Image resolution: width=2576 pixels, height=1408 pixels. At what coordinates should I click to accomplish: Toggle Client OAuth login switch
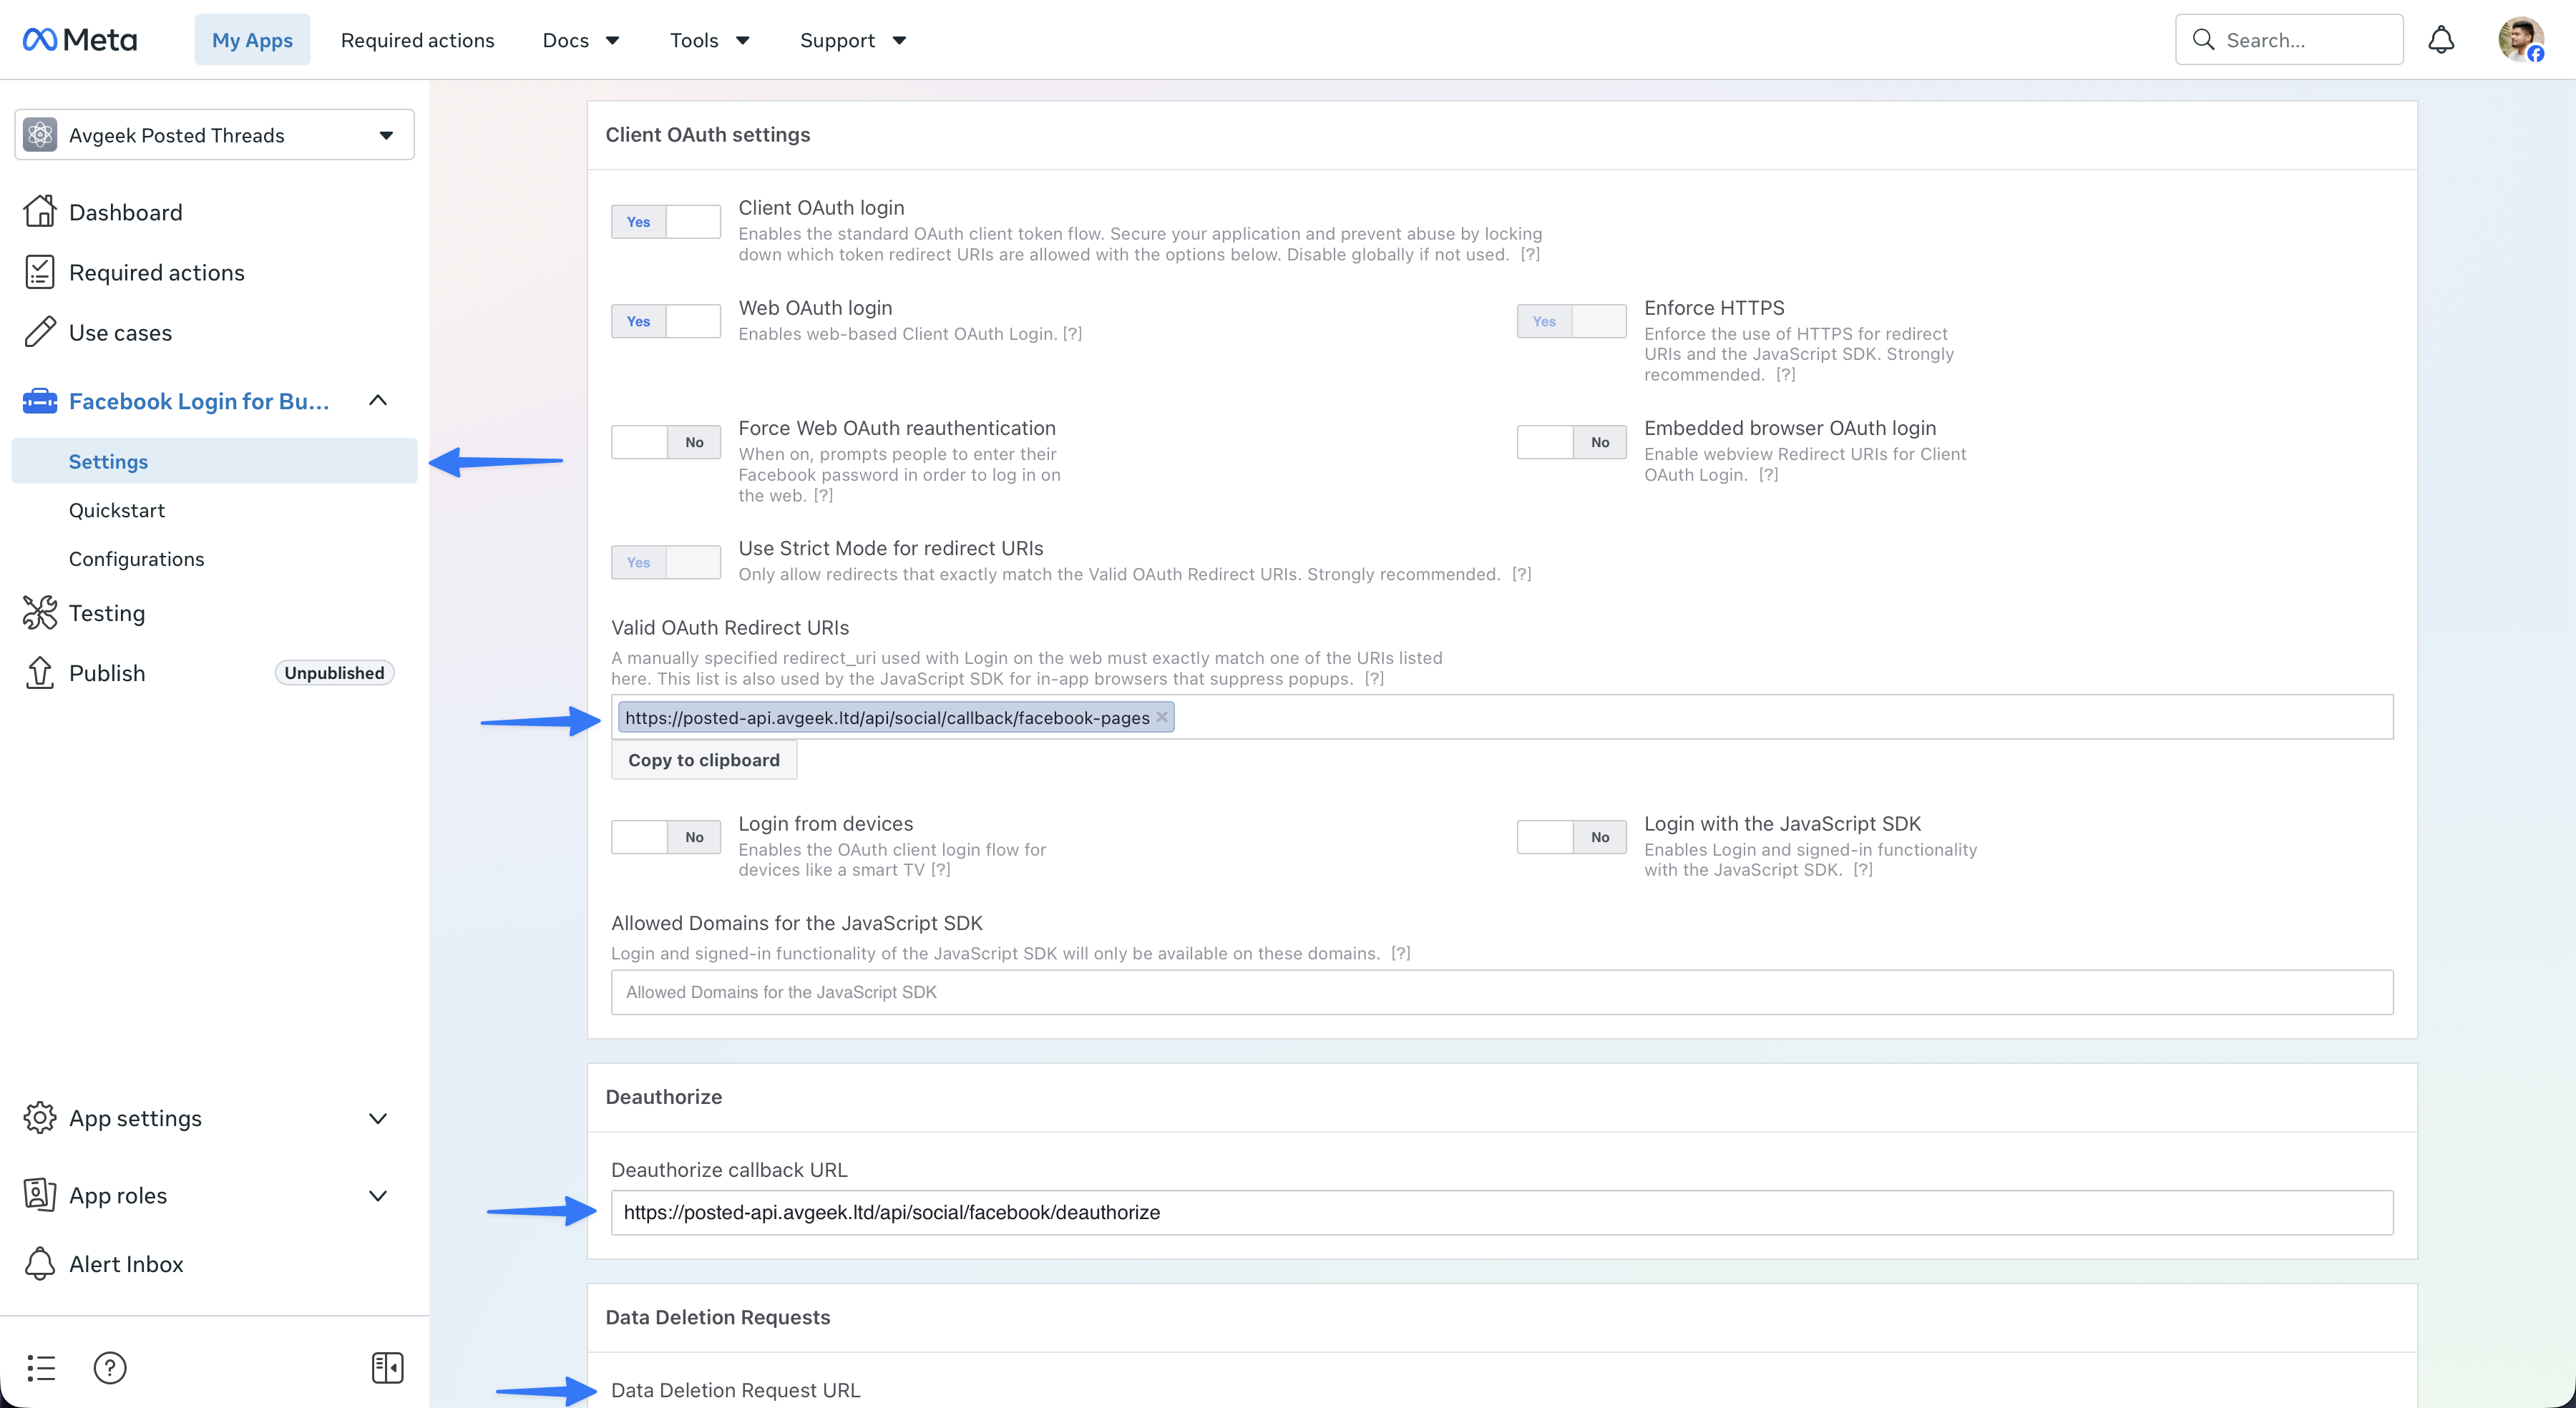(666, 222)
